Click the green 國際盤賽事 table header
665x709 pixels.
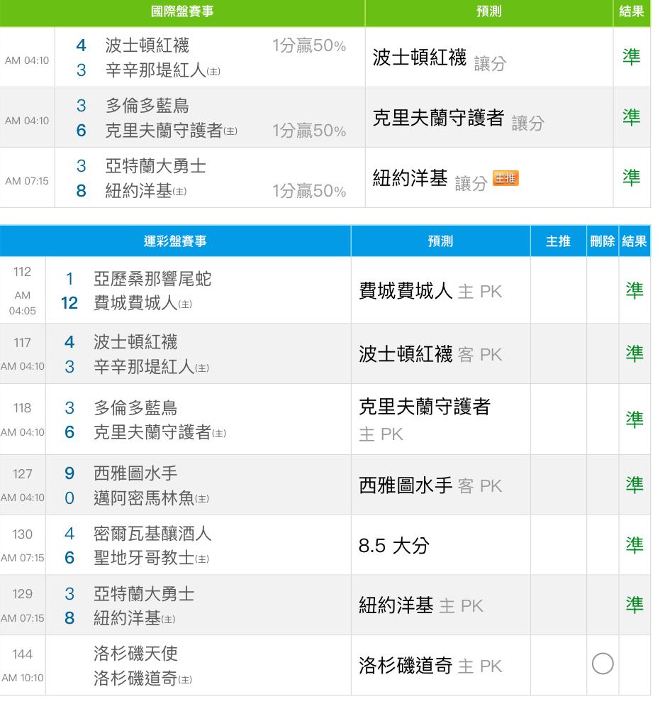tap(182, 11)
